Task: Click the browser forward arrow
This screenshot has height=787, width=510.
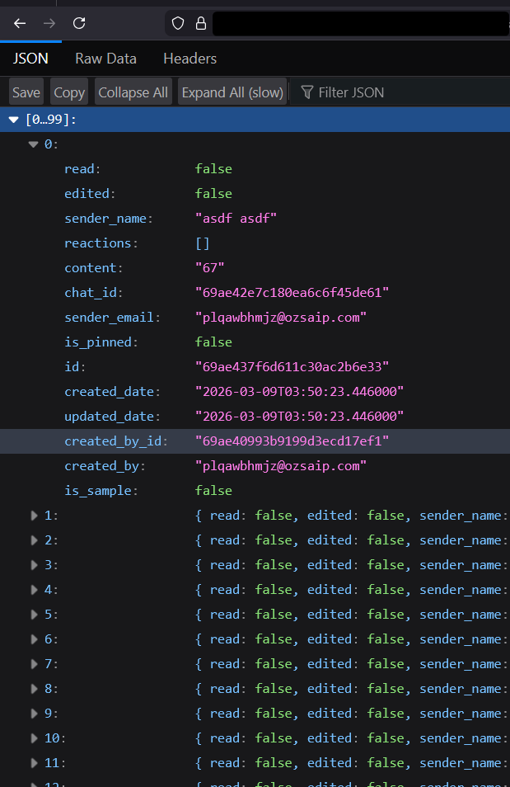Action: click(x=49, y=23)
